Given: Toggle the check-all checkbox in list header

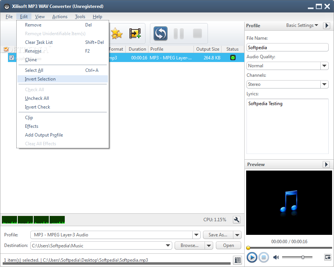Looking at the screenshot, I should [x=6, y=49].
